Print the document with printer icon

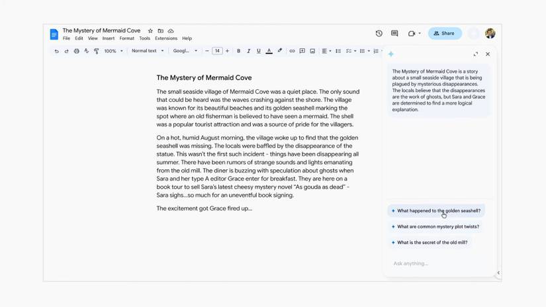click(x=76, y=51)
